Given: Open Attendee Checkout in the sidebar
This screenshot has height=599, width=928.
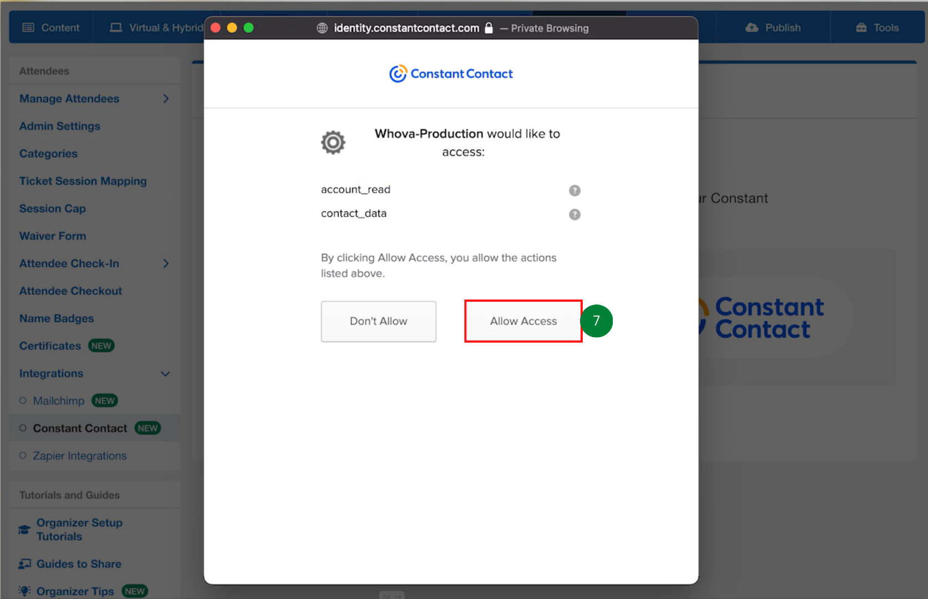Looking at the screenshot, I should (x=70, y=291).
